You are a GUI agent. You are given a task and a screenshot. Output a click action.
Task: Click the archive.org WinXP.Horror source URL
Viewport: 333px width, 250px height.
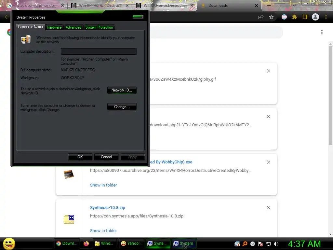tap(170, 171)
